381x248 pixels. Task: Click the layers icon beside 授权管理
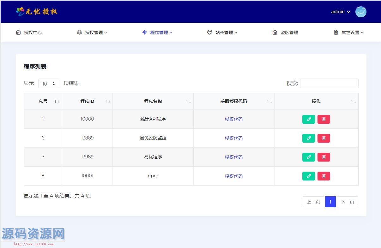point(79,32)
